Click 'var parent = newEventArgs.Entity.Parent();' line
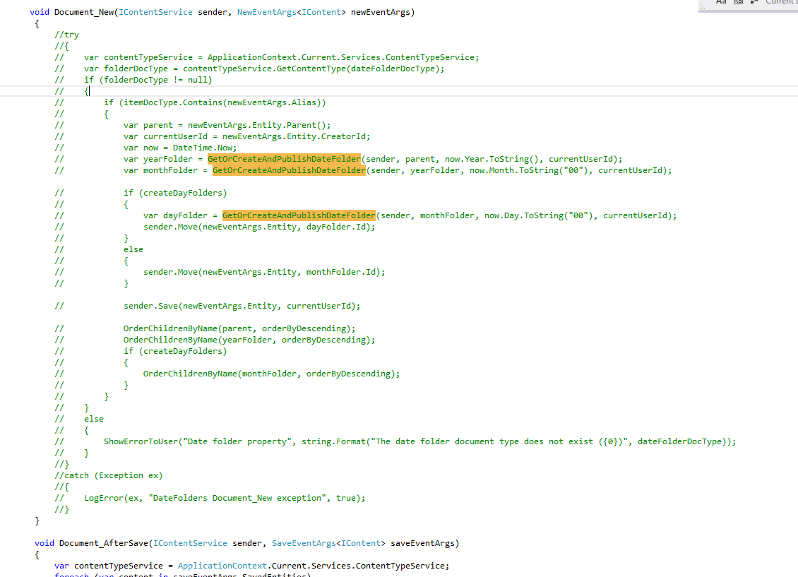This screenshot has height=577, width=798. (227, 125)
